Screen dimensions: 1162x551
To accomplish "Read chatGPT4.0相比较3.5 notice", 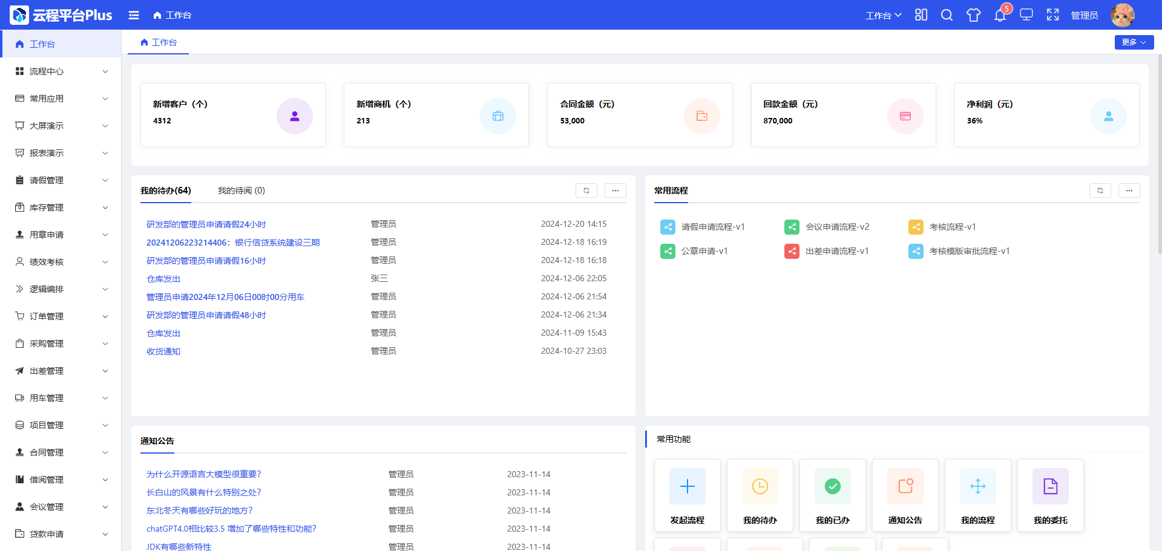I will pyautogui.click(x=231, y=529).
